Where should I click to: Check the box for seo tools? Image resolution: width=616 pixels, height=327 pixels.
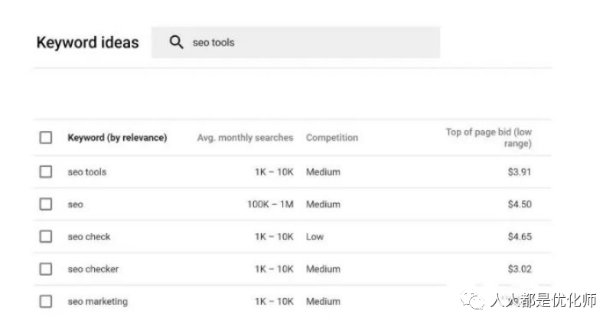(x=46, y=172)
